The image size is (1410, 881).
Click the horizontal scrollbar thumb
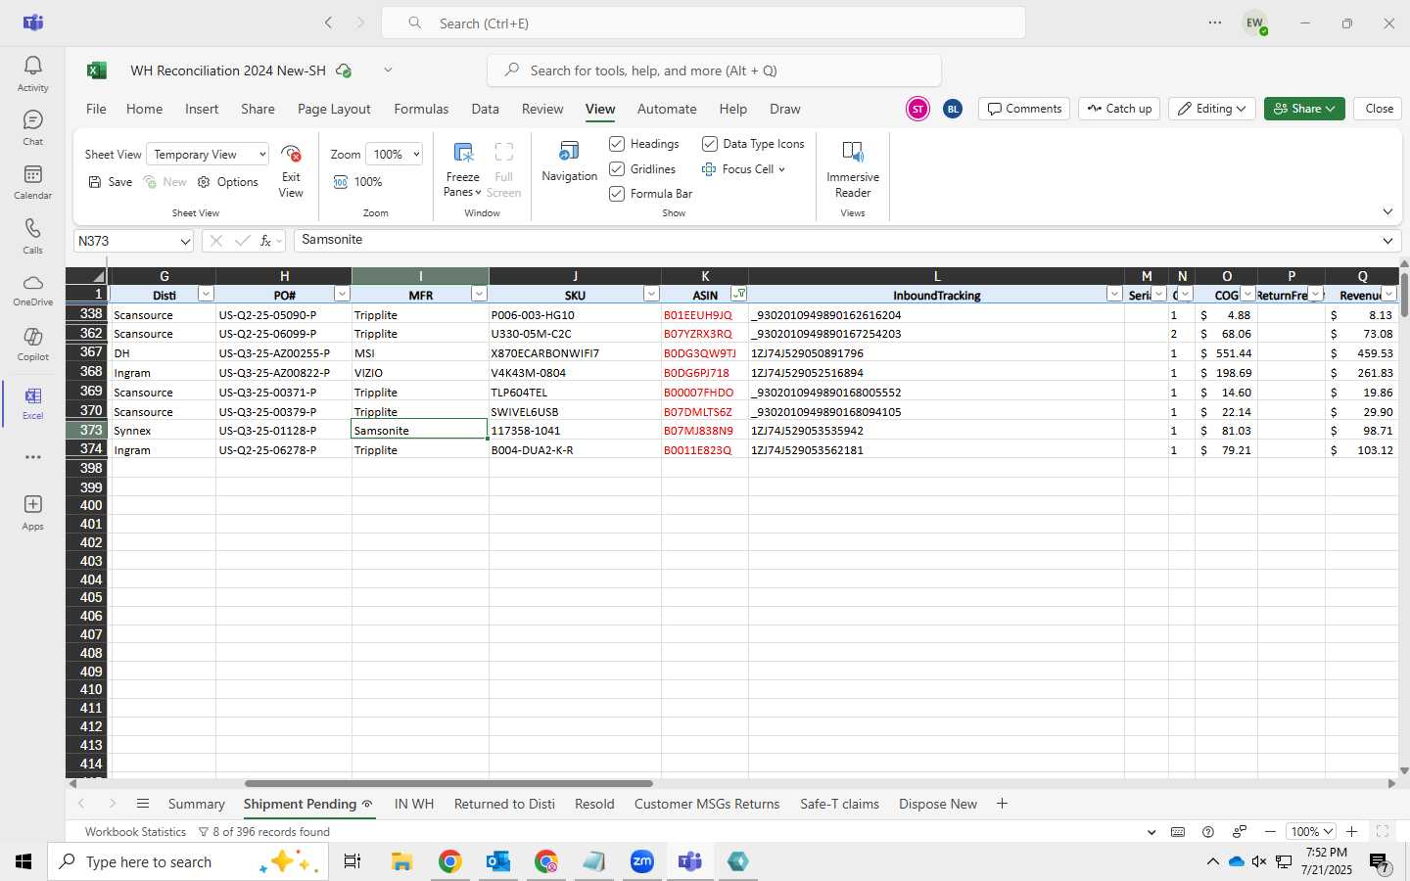coord(448,783)
